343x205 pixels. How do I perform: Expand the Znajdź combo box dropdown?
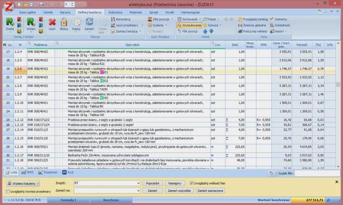pyautogui.click(x=138, y=183)
